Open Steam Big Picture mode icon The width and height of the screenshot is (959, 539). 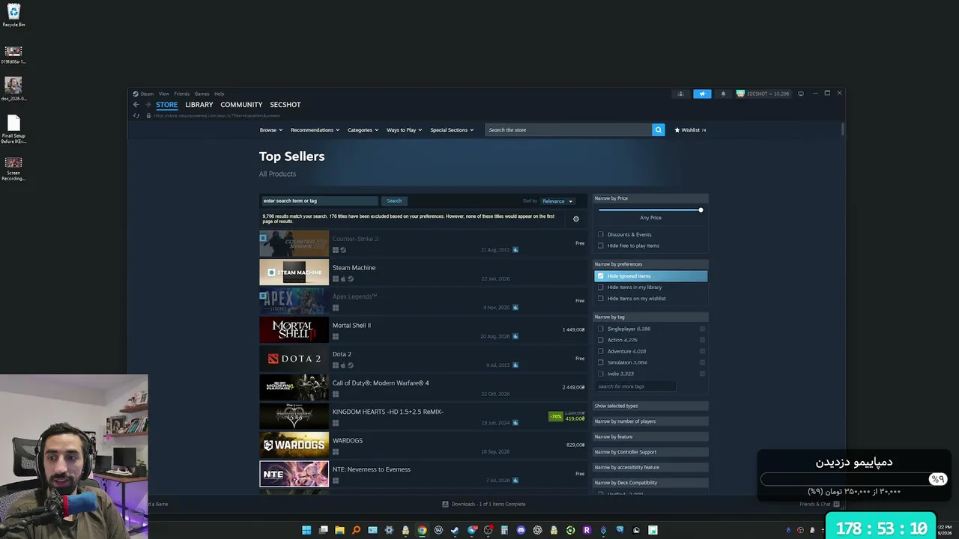[800, 94]
